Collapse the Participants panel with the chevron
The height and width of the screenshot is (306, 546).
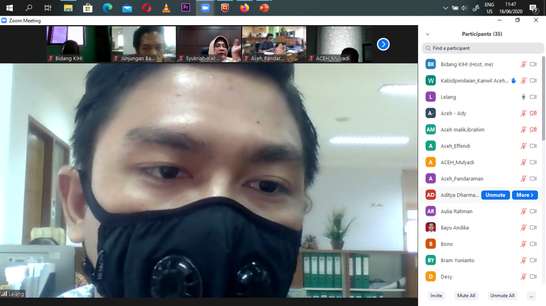[427, 34]
